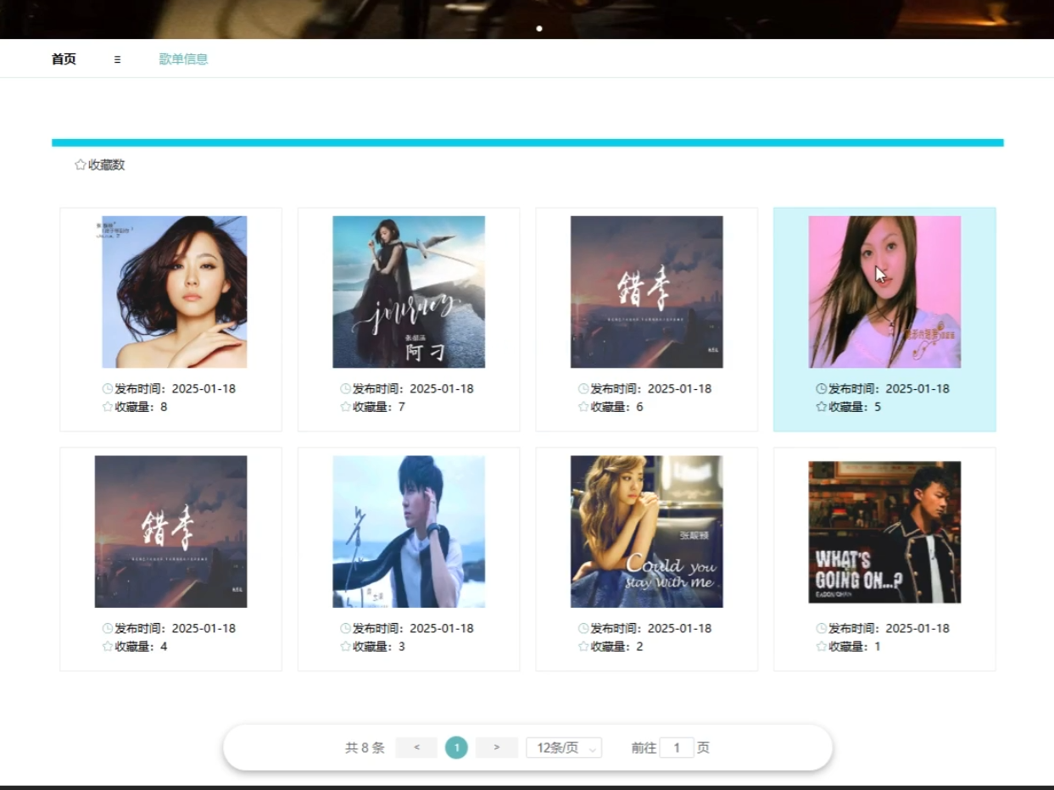This screenshot has height=790, width=1054.
Task: Open the 歌单信息 tab
Action: click(x=183, y=59)
